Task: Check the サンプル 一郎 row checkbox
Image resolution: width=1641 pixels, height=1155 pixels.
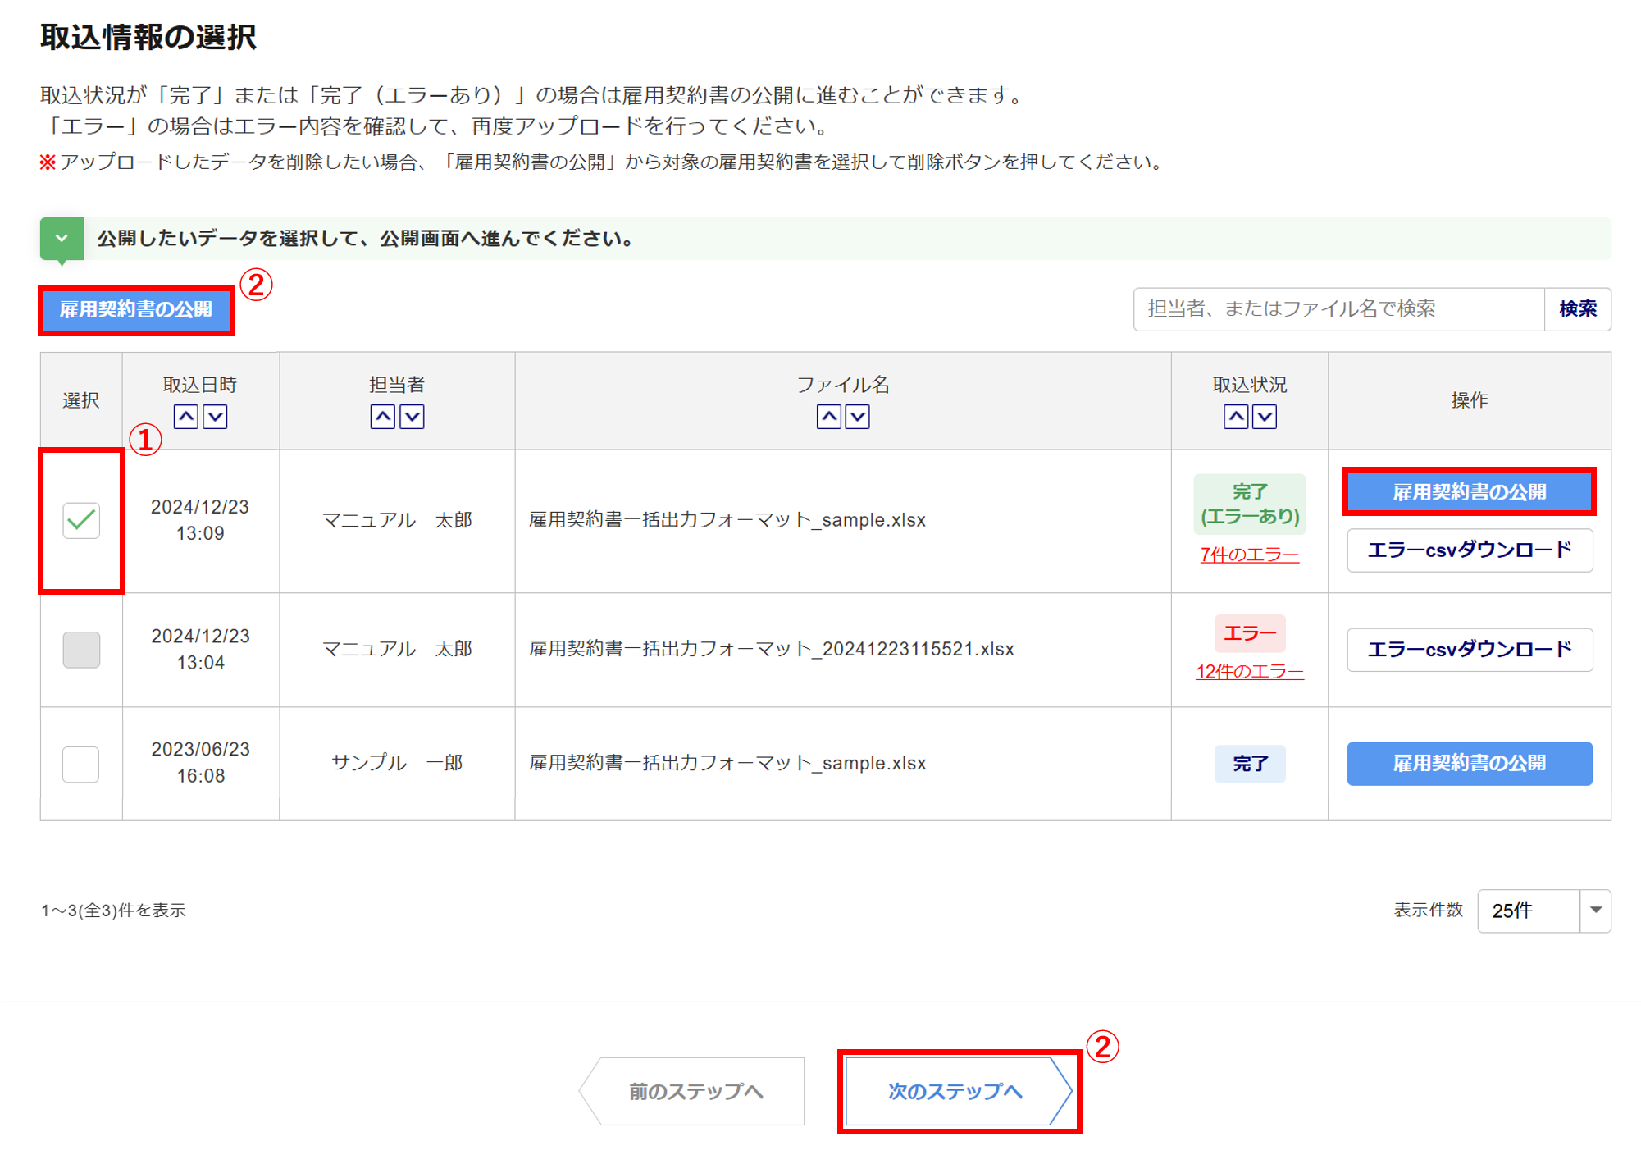Action: [81, 764]
